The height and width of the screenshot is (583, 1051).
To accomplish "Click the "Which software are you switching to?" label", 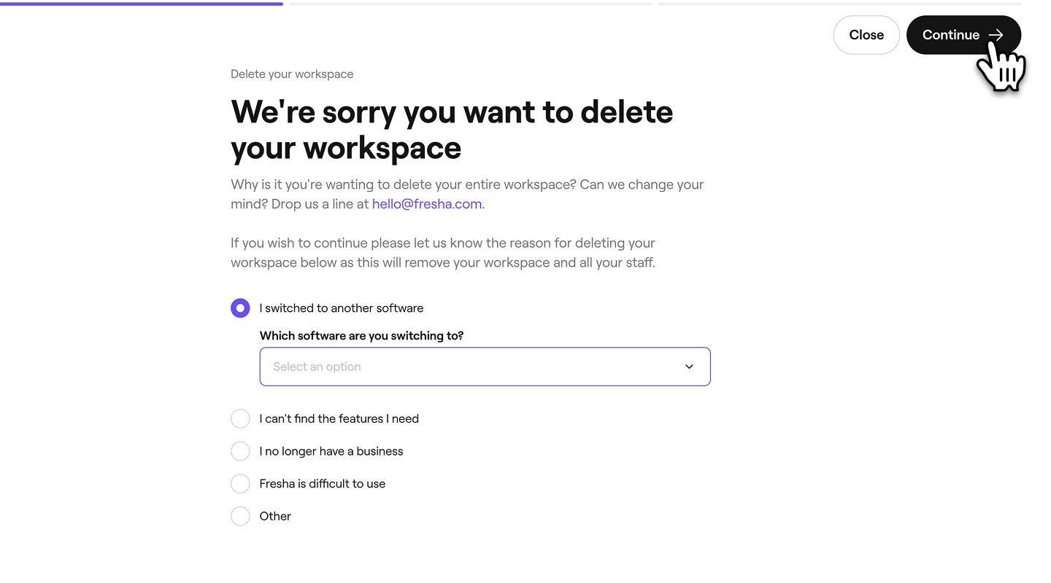I will (x=361, y=336).
